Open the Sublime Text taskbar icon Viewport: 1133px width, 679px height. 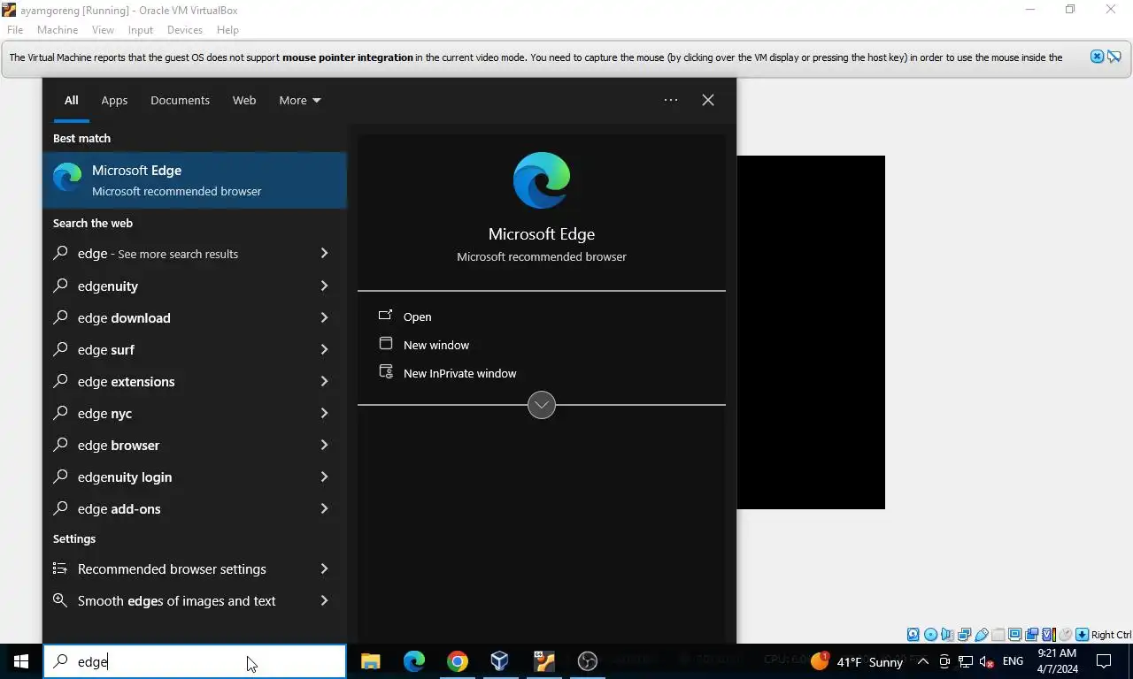(543, 661)
